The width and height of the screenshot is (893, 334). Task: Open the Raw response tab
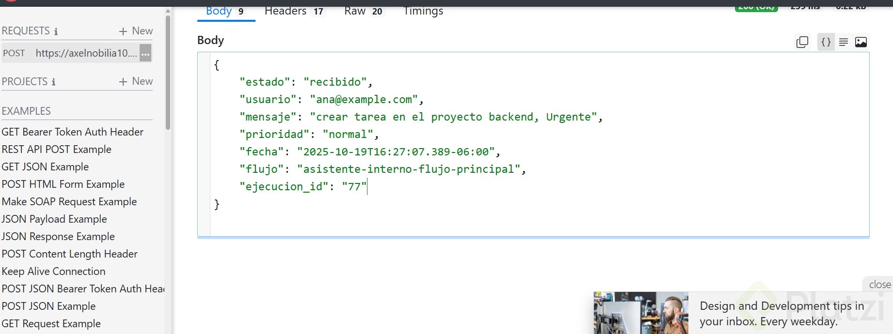point(364,11)
